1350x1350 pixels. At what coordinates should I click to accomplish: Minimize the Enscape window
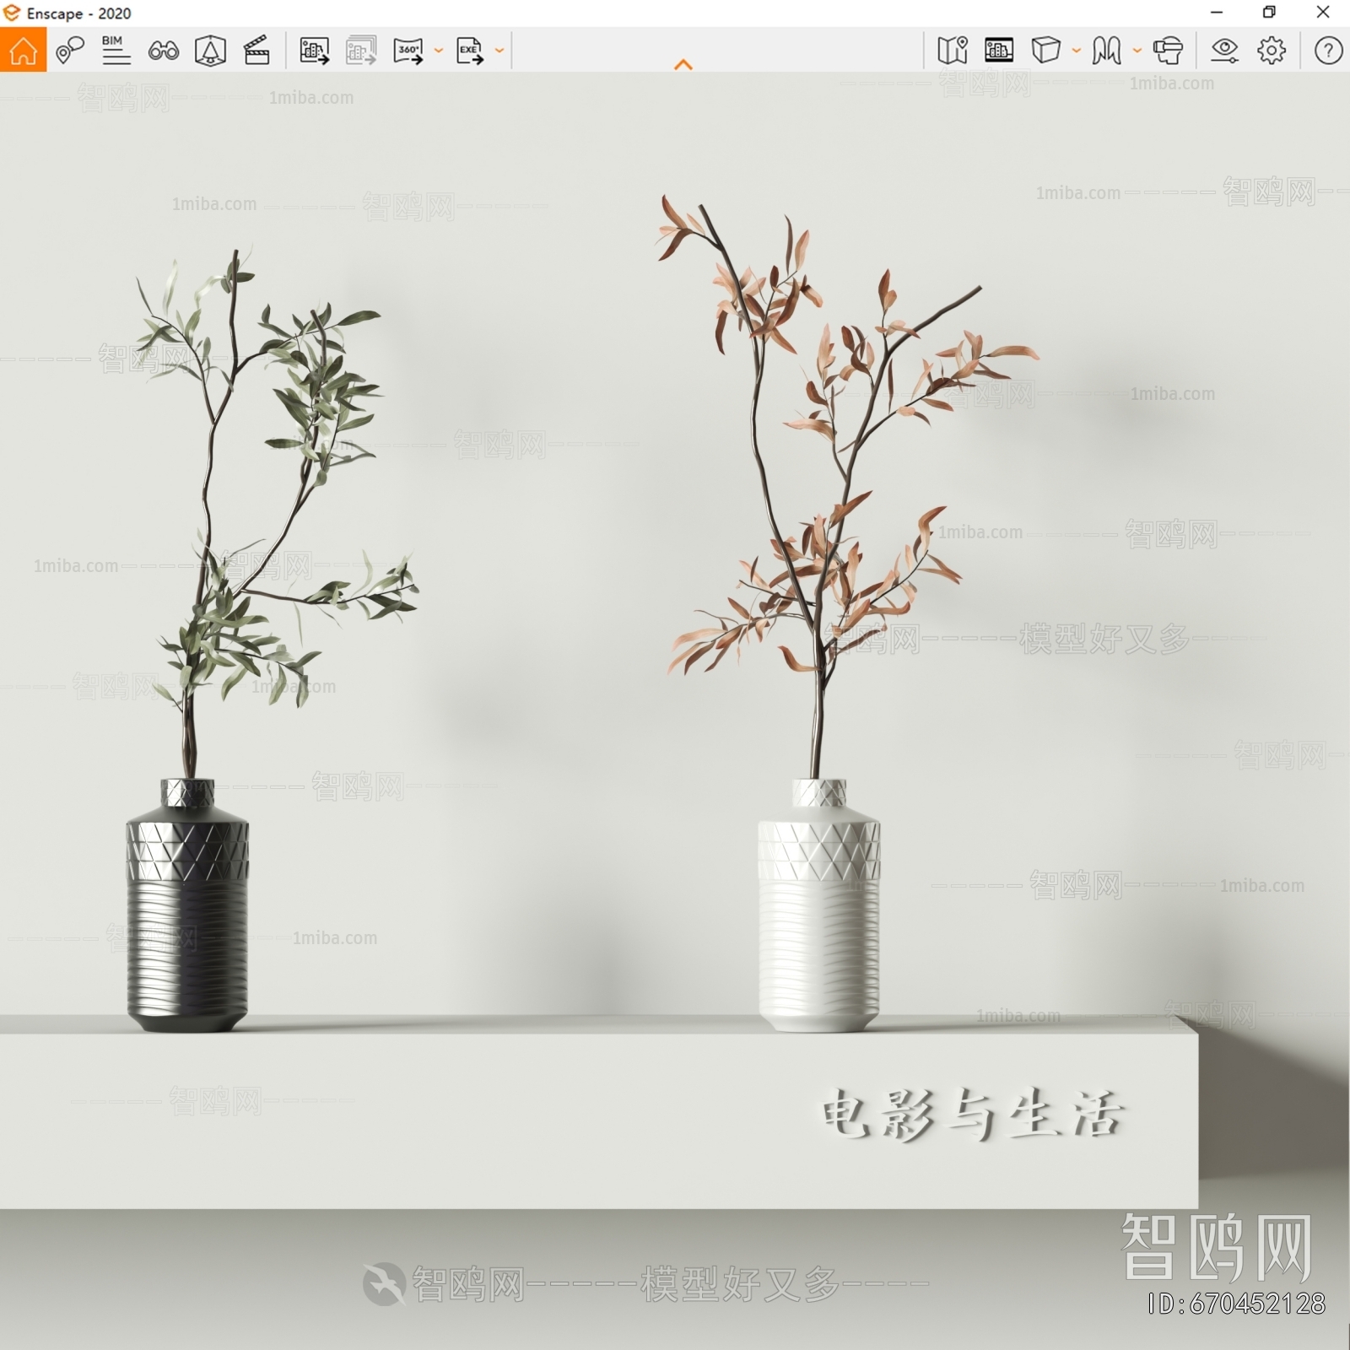1217,13
